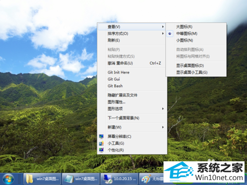Toggle 显示桌面图标(D)

196,66
